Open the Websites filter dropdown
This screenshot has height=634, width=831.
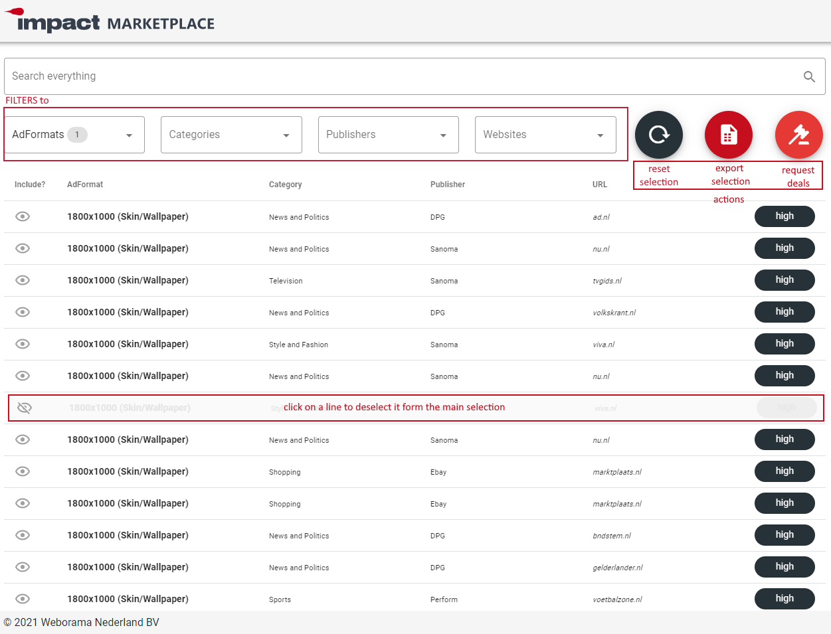(545, 135)
